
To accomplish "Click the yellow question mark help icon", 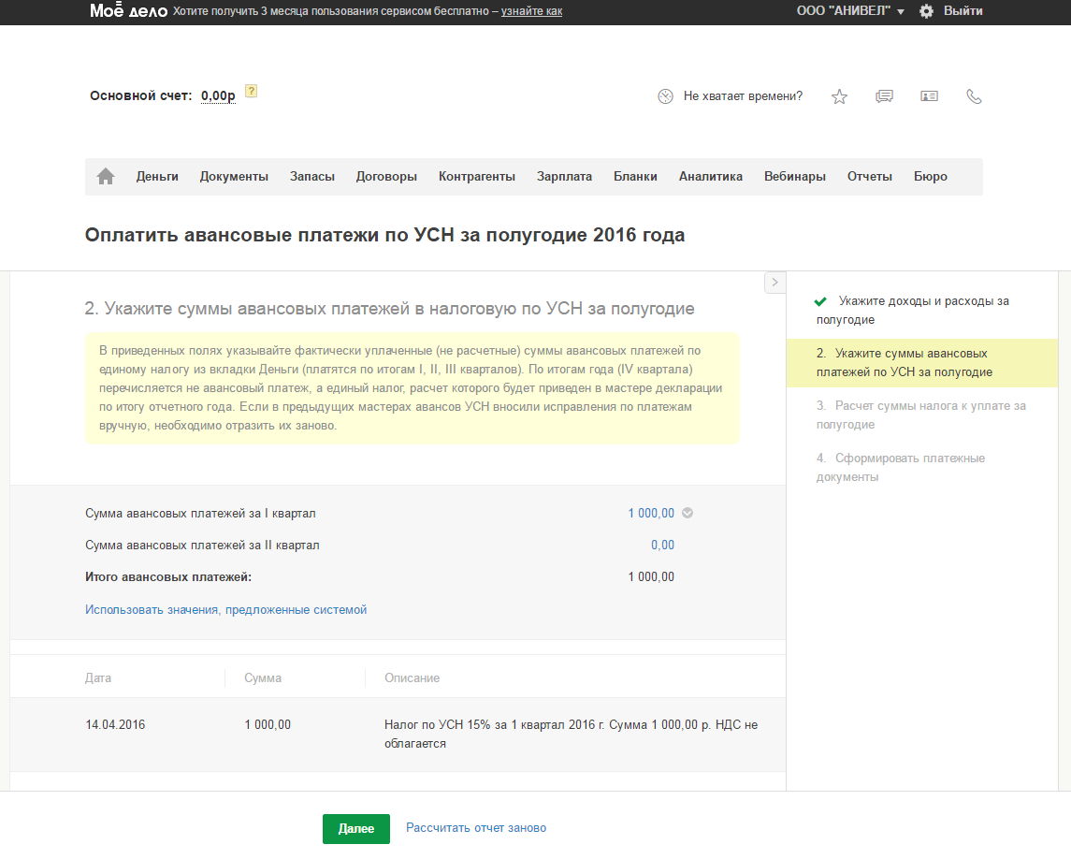I will click(251, 92).
